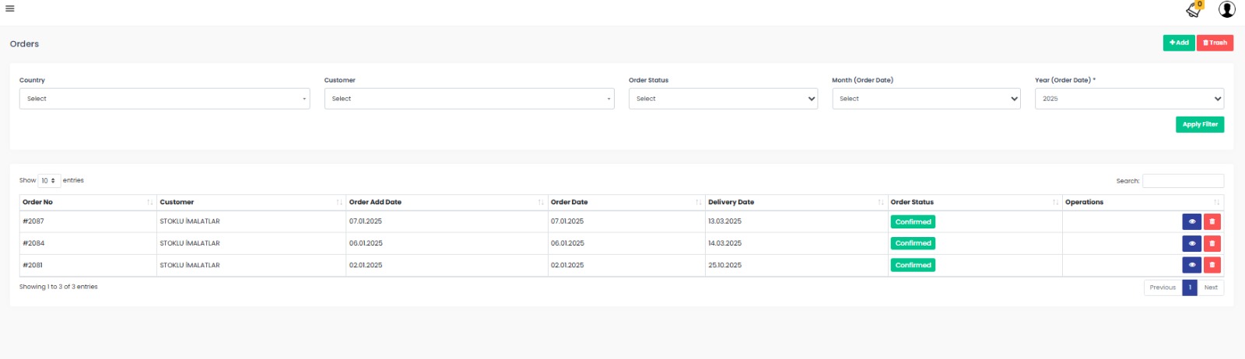1245x359 pixels.
Task: Open the notifications bell icon
Action: [x=1194, y=9]
